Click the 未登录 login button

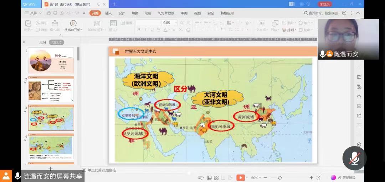(x=325, y=4)
